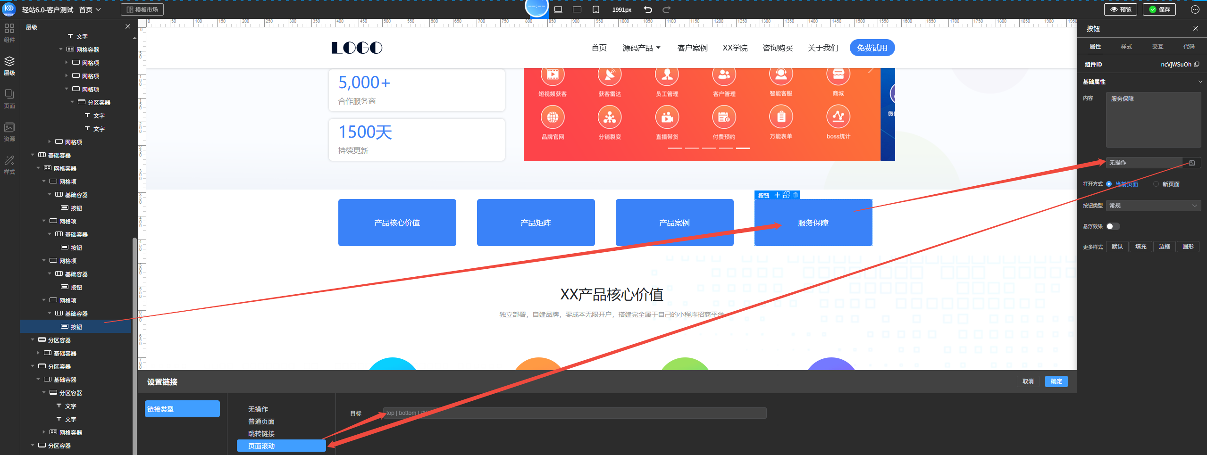Choose 跳转链接 link type option

(261, 434)
